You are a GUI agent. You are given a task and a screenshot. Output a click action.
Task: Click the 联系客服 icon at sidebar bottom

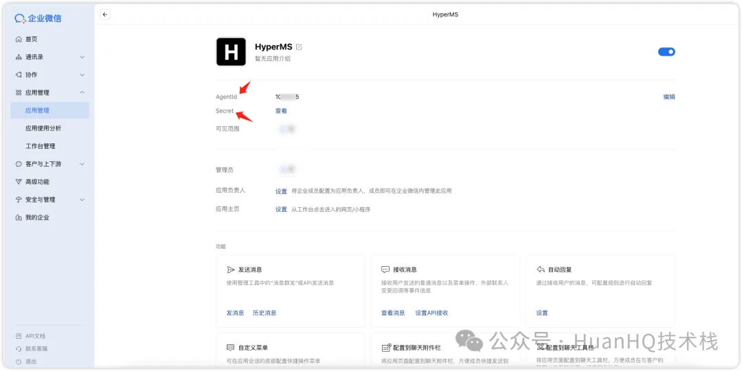coord(19,349)
